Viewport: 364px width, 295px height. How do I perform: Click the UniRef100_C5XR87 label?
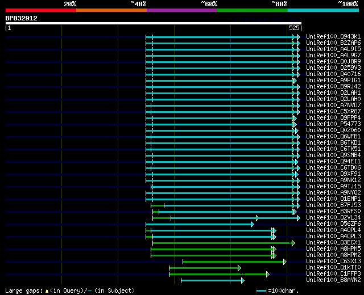pos(333,112)
